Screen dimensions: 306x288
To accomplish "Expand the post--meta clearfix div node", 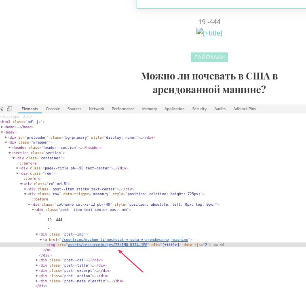I will 37,281.
